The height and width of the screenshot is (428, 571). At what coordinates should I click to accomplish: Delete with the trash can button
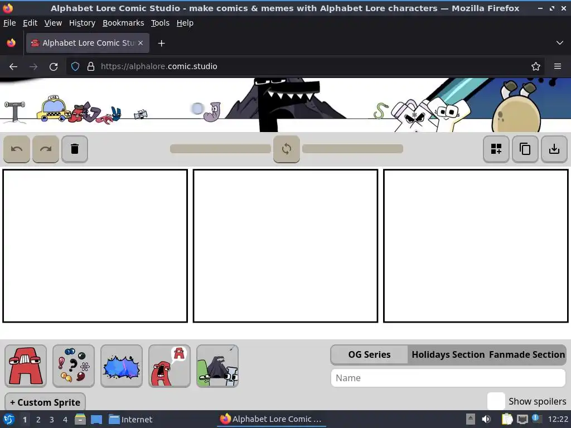click(75, 149)
